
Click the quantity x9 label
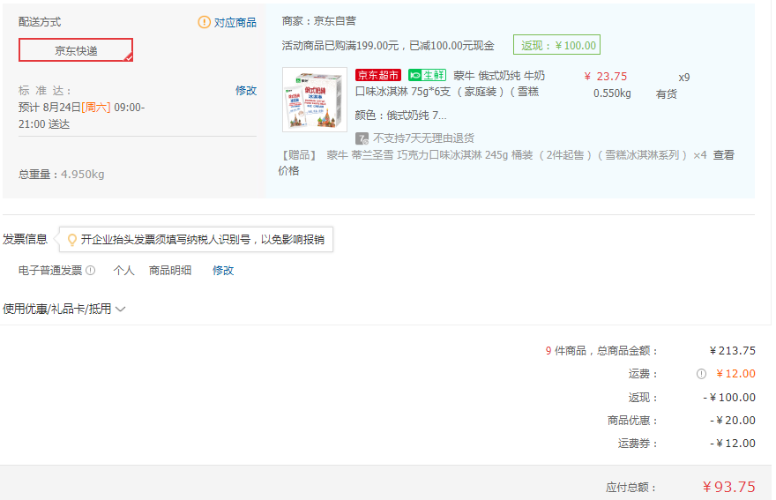[x=684, y=78]
